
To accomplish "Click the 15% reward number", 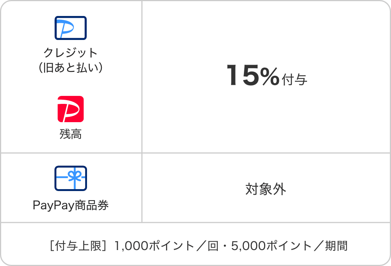I will click(253, 75).
